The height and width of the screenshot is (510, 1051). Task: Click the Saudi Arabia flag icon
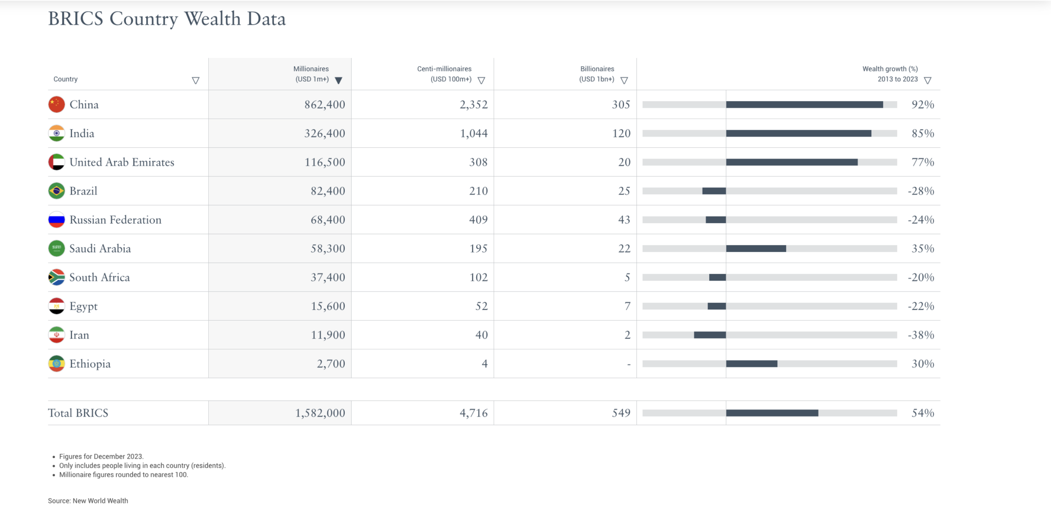pos(56,248)
